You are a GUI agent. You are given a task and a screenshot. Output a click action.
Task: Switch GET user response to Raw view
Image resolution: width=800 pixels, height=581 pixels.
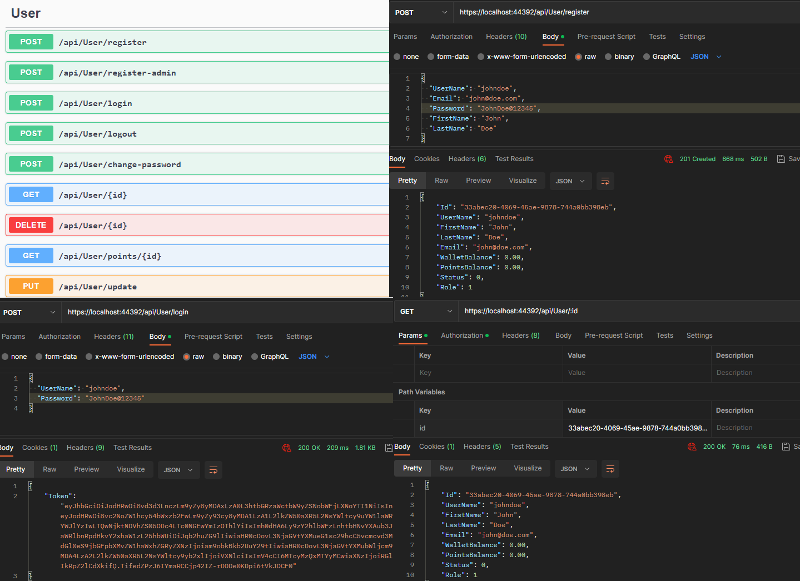[446, 468]
